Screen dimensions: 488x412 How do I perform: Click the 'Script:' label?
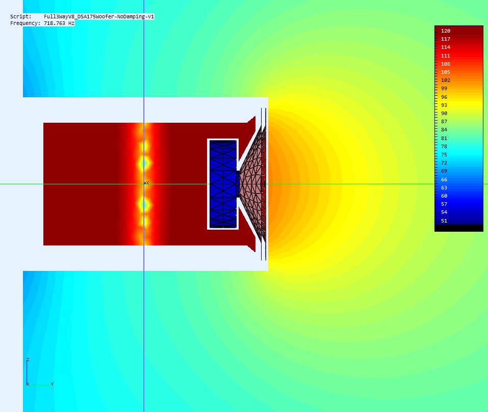[x=20, y=17]
